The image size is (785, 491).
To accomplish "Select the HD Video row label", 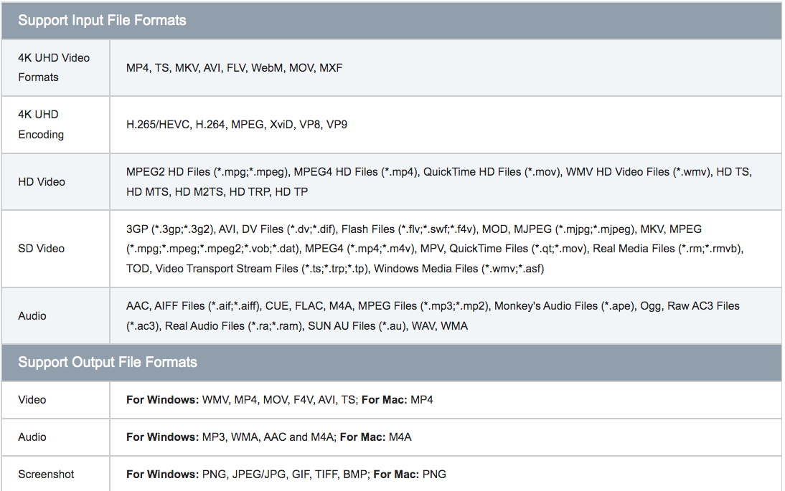I will (42, 182).
